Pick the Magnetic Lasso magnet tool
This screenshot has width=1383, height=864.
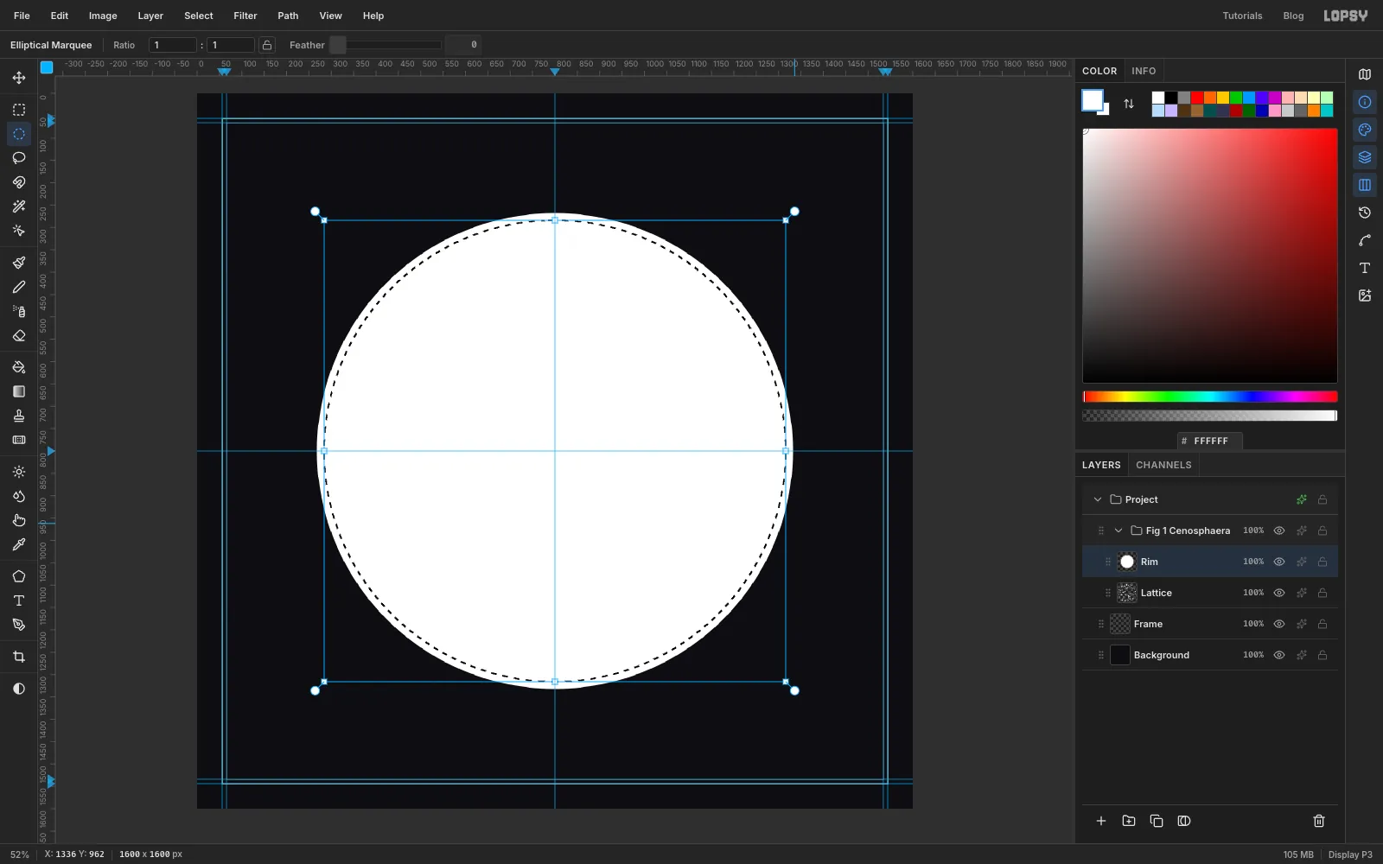click(x=19, y=182)
